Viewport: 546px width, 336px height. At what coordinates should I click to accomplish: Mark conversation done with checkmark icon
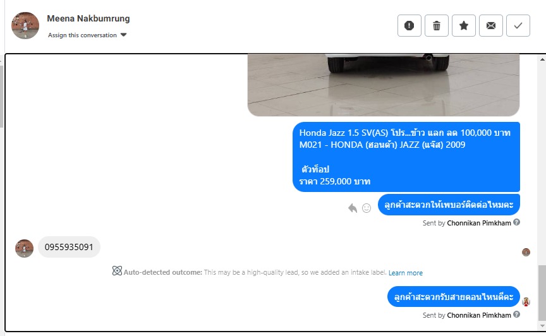pyautogui.click(x=518, y=25)
